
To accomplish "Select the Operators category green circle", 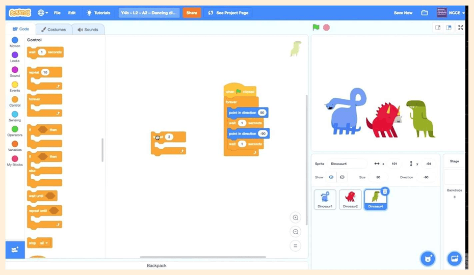I will (15, 129).
